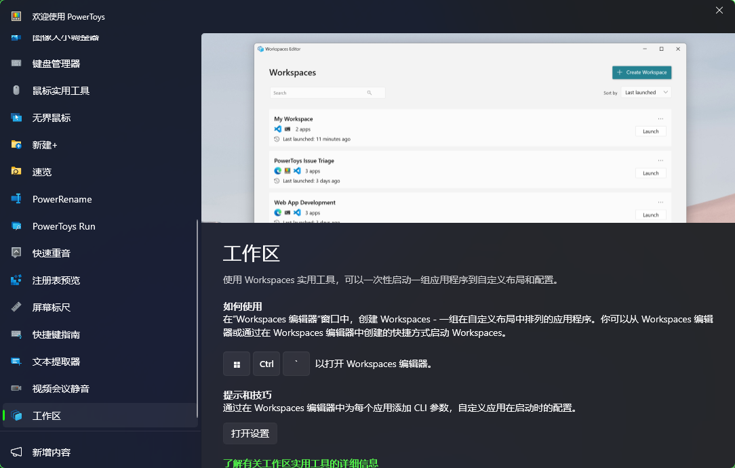The height and width of the screenshot is (468, 735).
Task: Select the 屏幕标尺 entry
Action: click(x=100, y=307)
